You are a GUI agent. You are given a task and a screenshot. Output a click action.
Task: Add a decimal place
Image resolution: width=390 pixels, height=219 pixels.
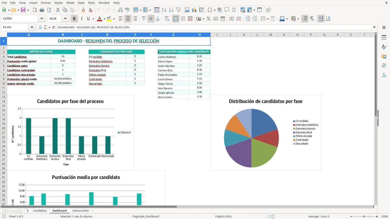point(231,19)
